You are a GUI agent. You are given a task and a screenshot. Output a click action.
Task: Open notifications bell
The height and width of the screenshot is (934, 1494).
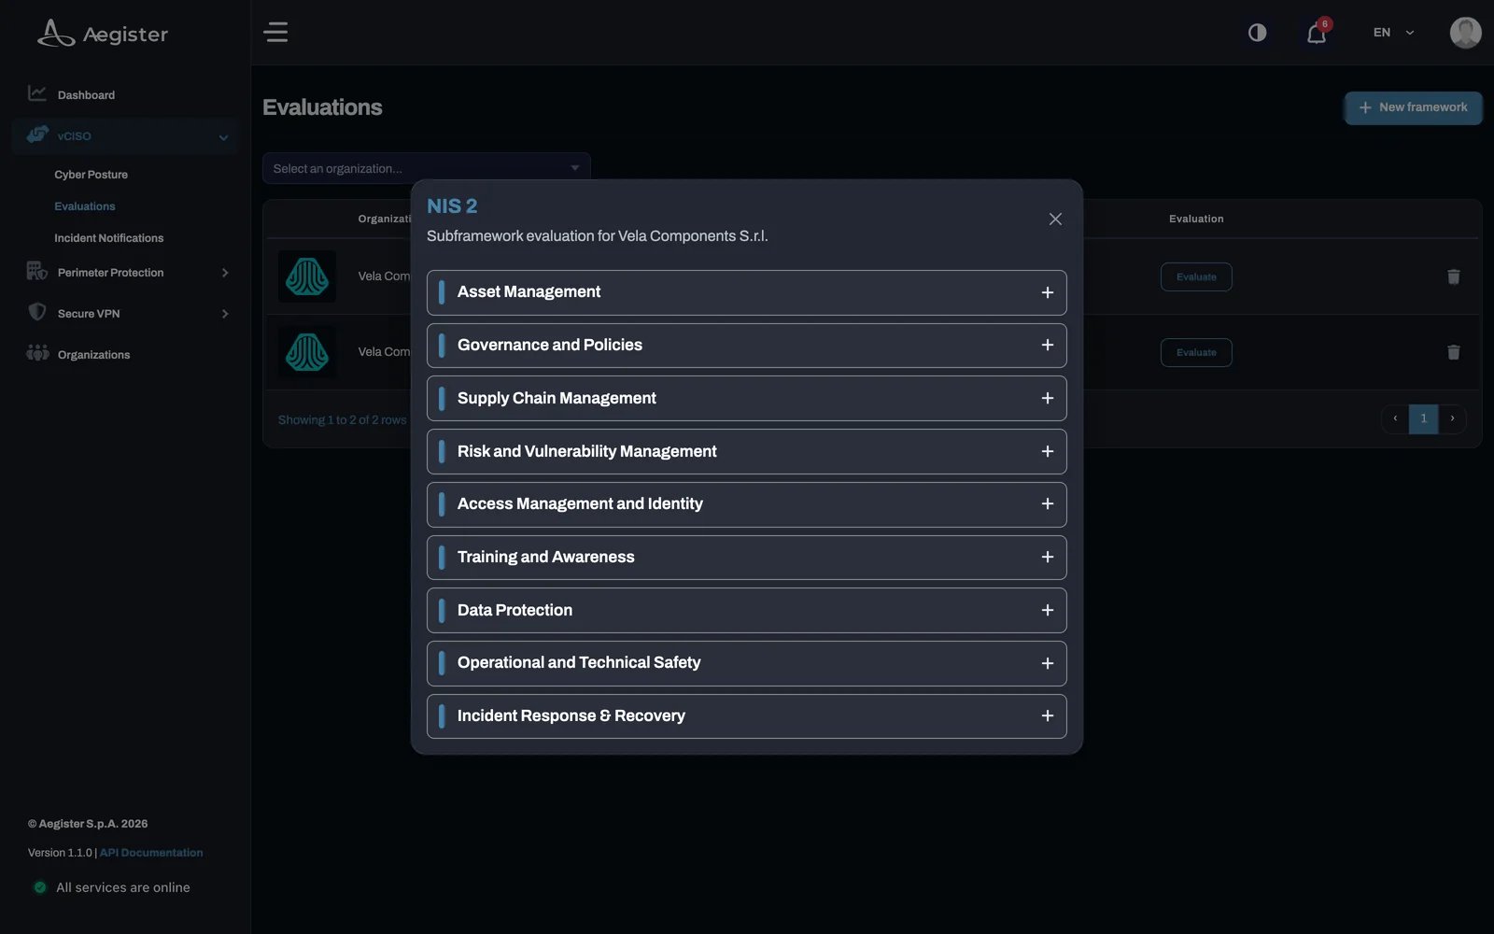1317,34
